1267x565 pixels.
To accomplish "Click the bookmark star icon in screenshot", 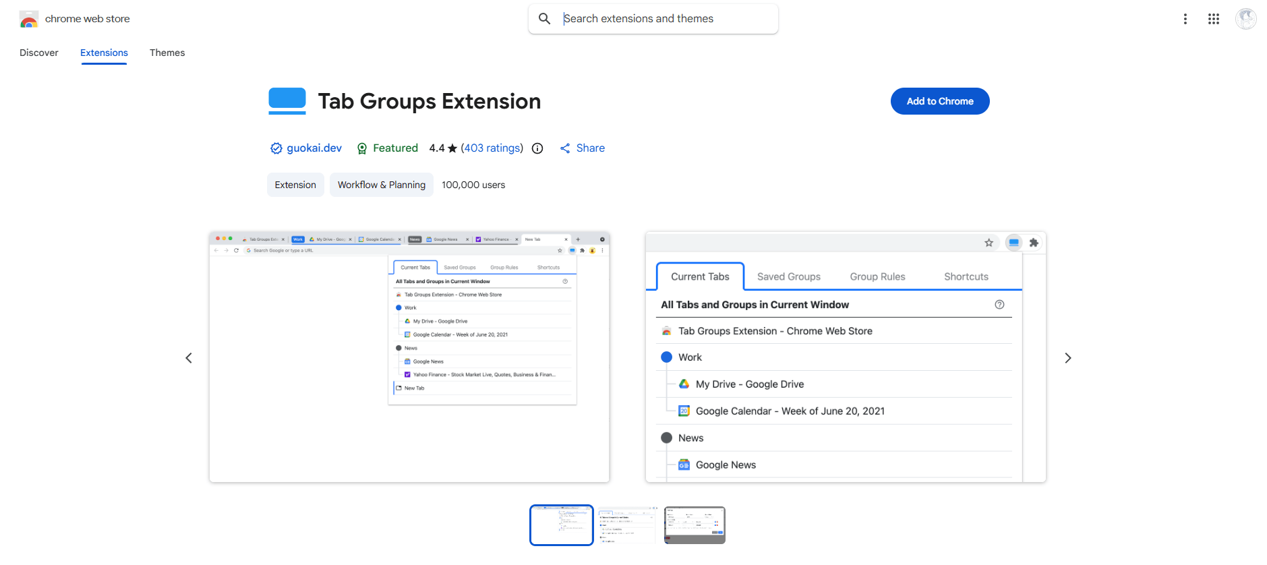I will point(989,243).
